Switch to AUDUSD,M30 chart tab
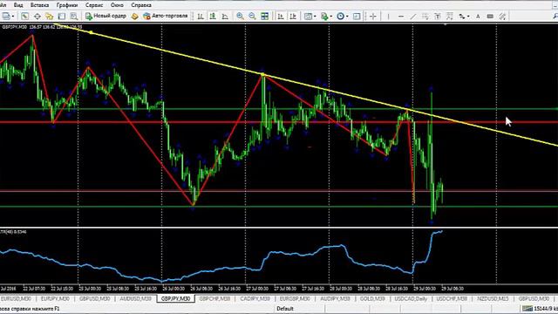Viewport: 558px width, 314px height. point(136,298)
